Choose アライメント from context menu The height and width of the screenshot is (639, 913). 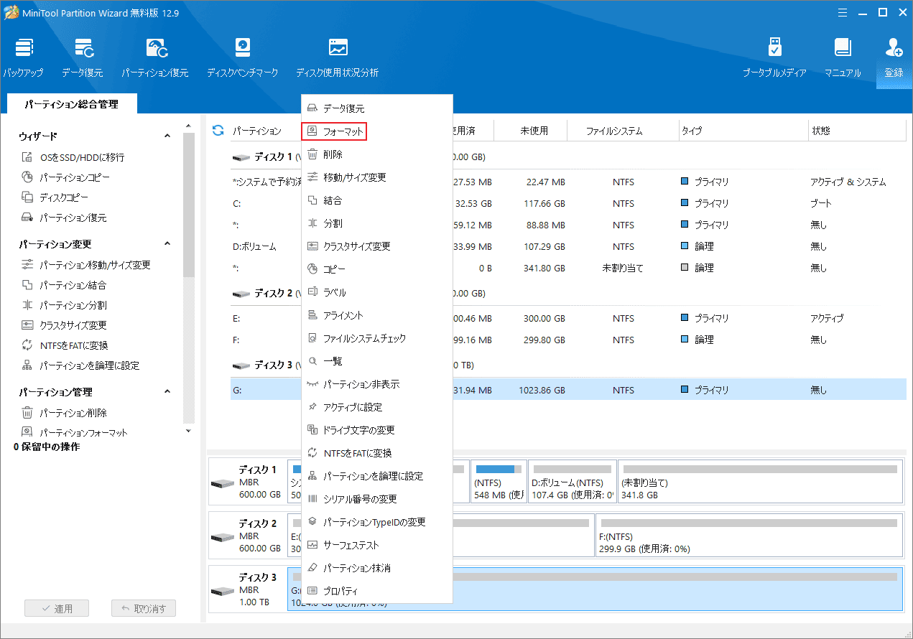coord(377,315)
